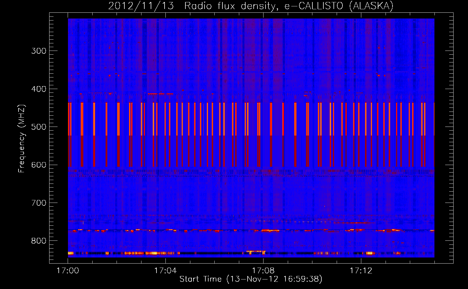
Task: Click the 17:04 time tick label
Action: click(165, 271)
